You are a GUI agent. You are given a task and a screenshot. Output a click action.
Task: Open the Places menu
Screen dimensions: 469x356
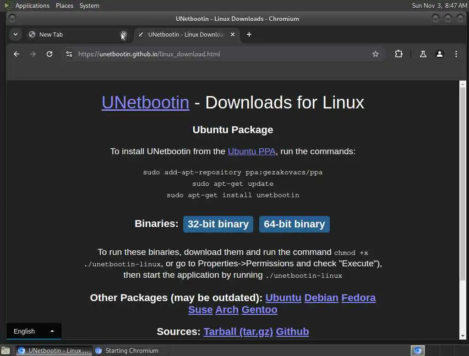[x=64, y=5]
